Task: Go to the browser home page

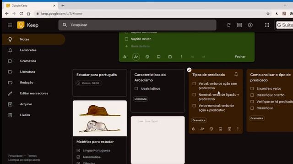Action: 28,14
